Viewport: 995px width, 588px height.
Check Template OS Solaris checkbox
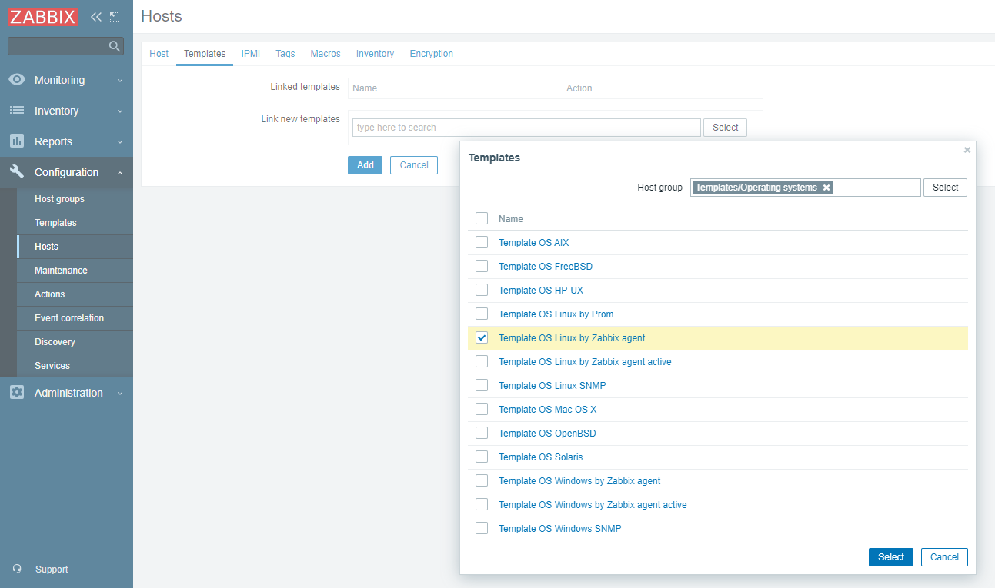coord(482,457)
